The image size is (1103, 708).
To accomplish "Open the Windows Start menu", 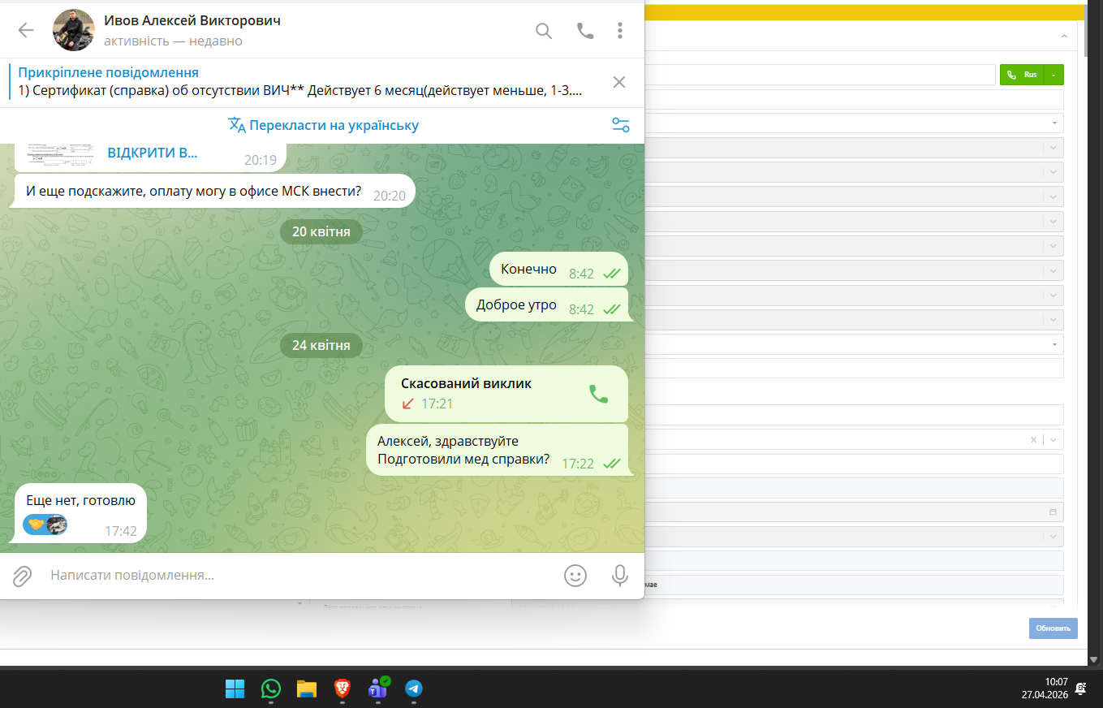I will pos(235,689).
